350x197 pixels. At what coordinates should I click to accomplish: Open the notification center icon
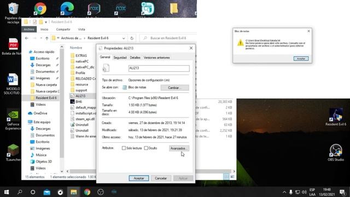[342, 192]
